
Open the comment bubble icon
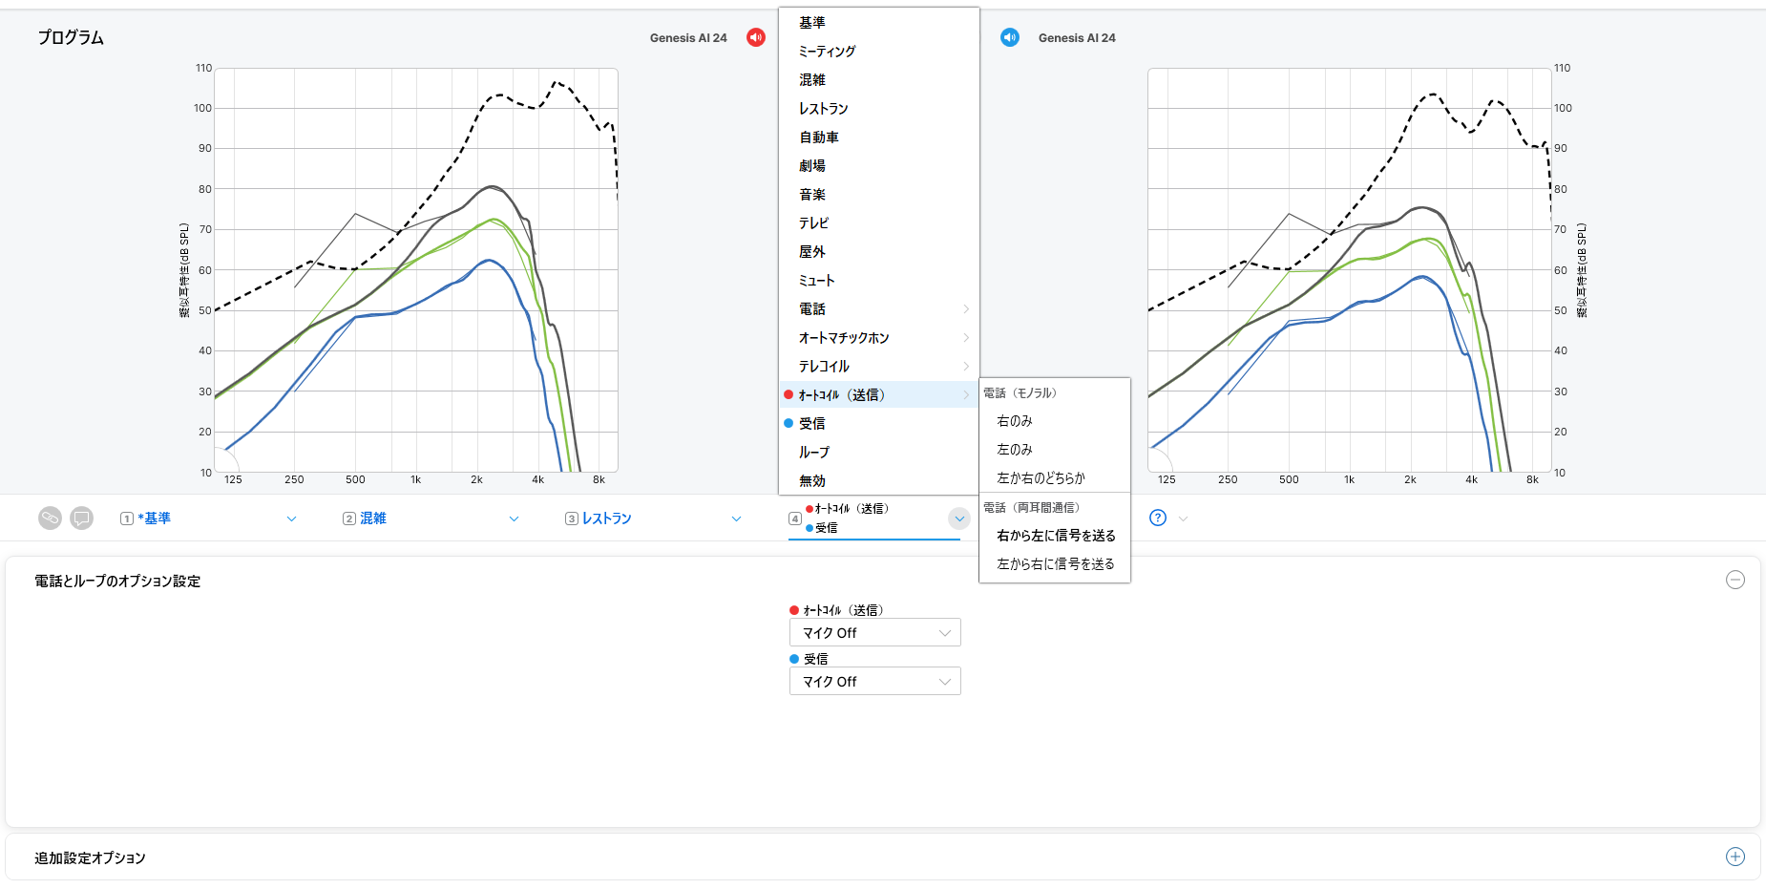pyautogui.click(x=82, y=519)
